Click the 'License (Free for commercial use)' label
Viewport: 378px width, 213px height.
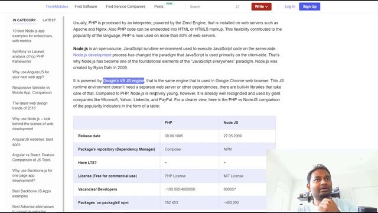[x=107, y=176]
